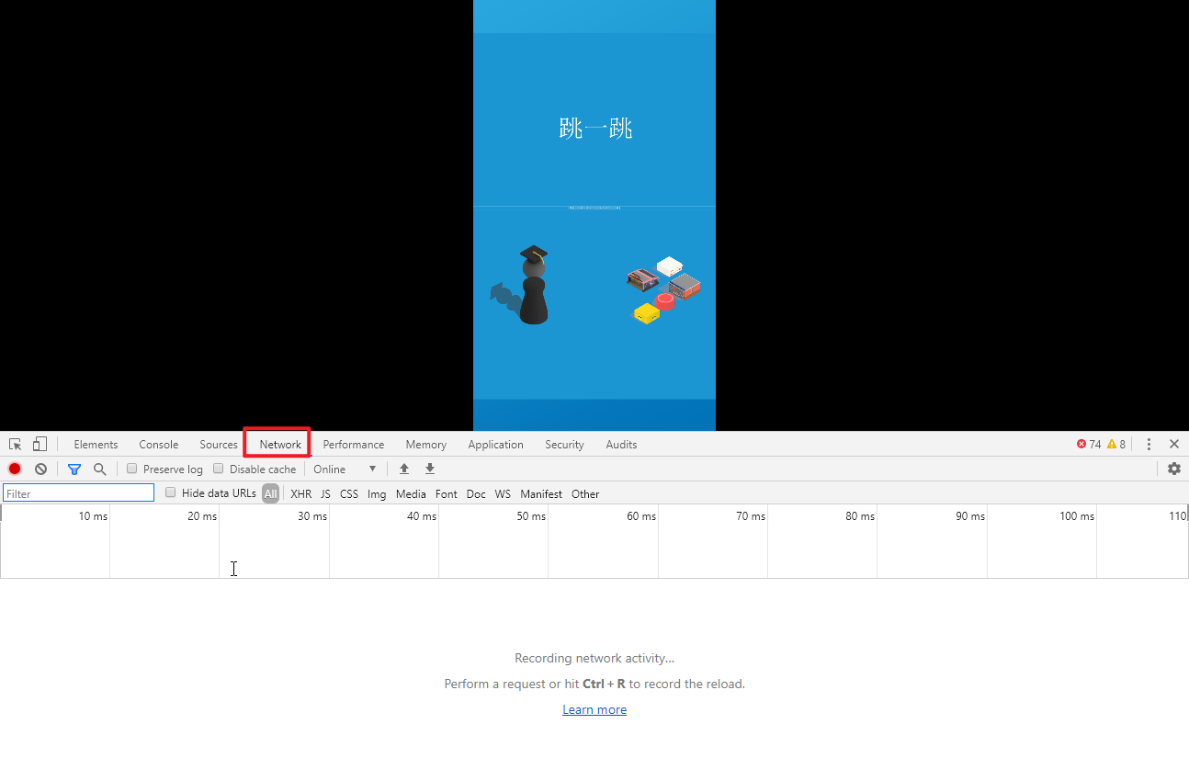The image size is (1189, 758).
Task: Activate the inspect element picker icon
Action: pos(15,444)
